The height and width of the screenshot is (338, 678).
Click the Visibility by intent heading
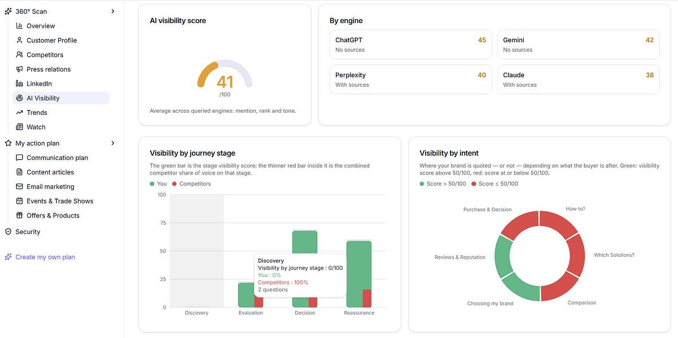pyautogui.click(x=449, y=153)
